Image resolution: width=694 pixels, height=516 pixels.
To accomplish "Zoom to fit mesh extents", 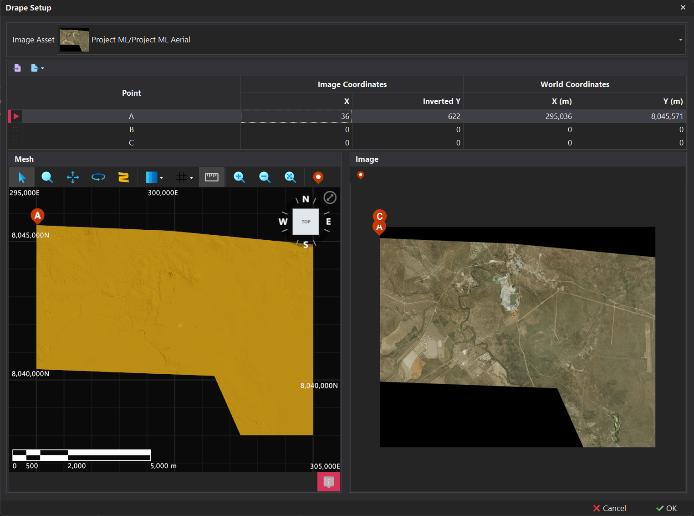I will (291, 177).
